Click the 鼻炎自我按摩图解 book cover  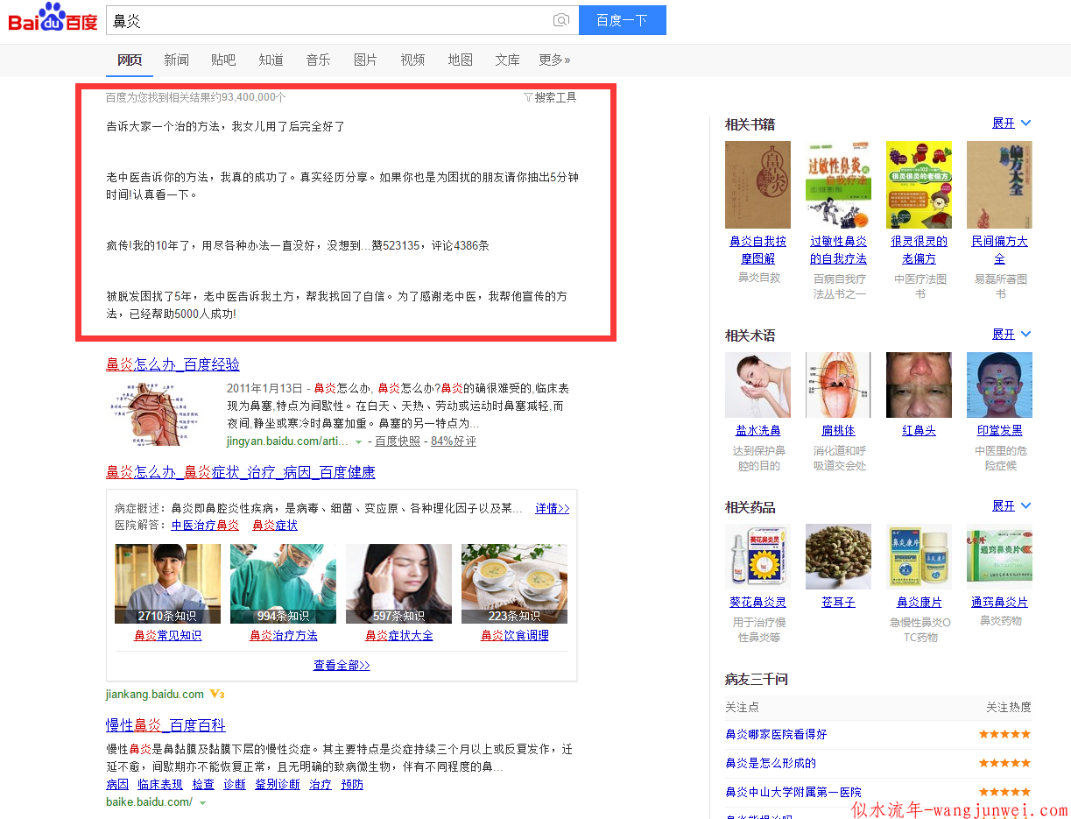click(757, 185)
